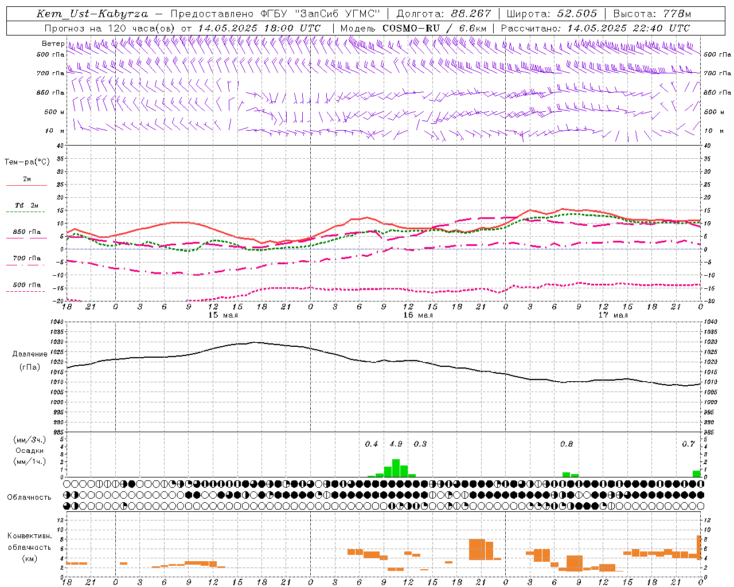Click the 15 мая date label
The image size is (734, 587).
pyautogui.click(x=223, y=315)
